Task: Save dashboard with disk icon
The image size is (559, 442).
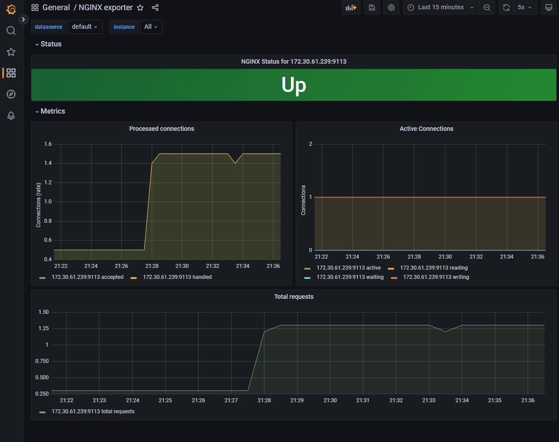Action: [372, 8]
